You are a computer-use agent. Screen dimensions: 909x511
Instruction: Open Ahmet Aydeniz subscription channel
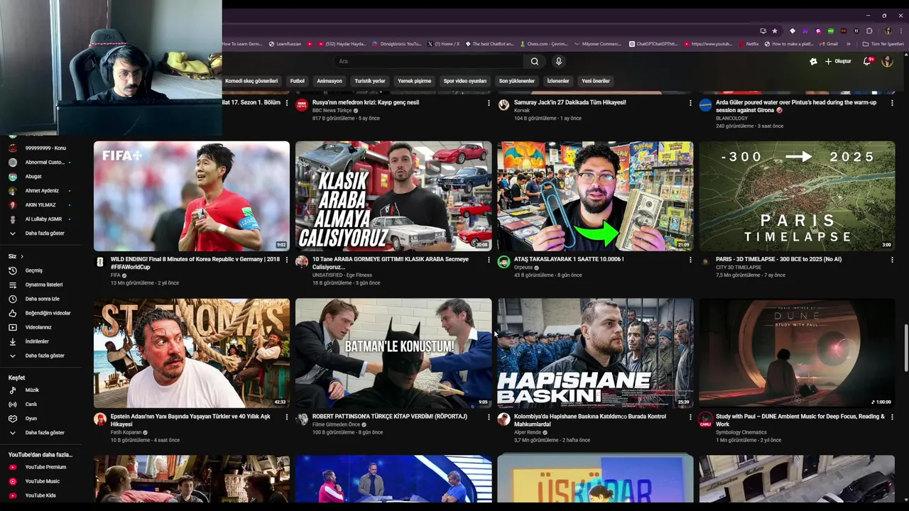point(42,191)
